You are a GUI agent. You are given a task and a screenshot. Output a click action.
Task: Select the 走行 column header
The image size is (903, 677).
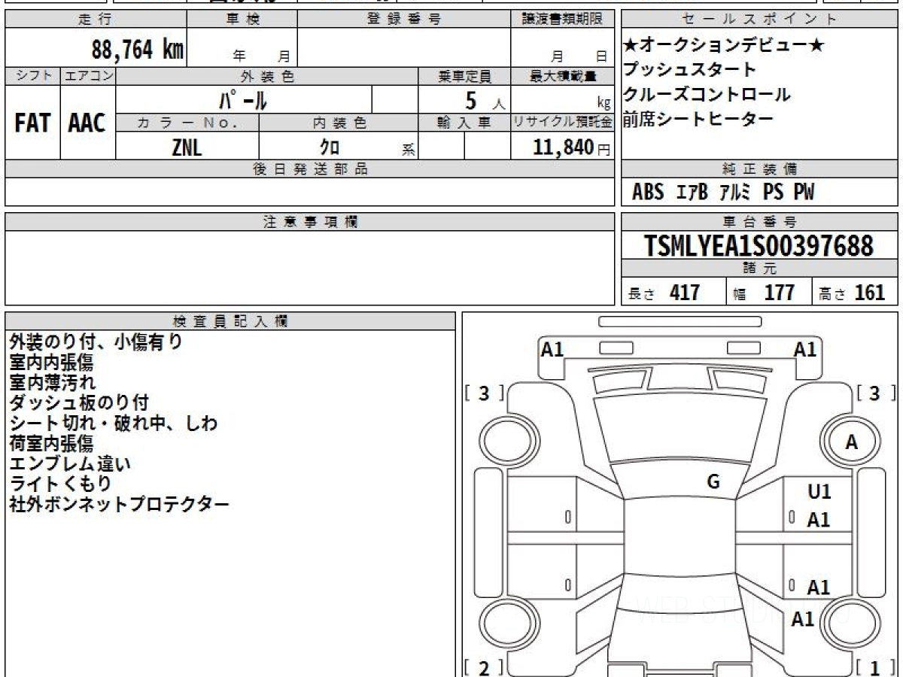(x=96, y=20)
